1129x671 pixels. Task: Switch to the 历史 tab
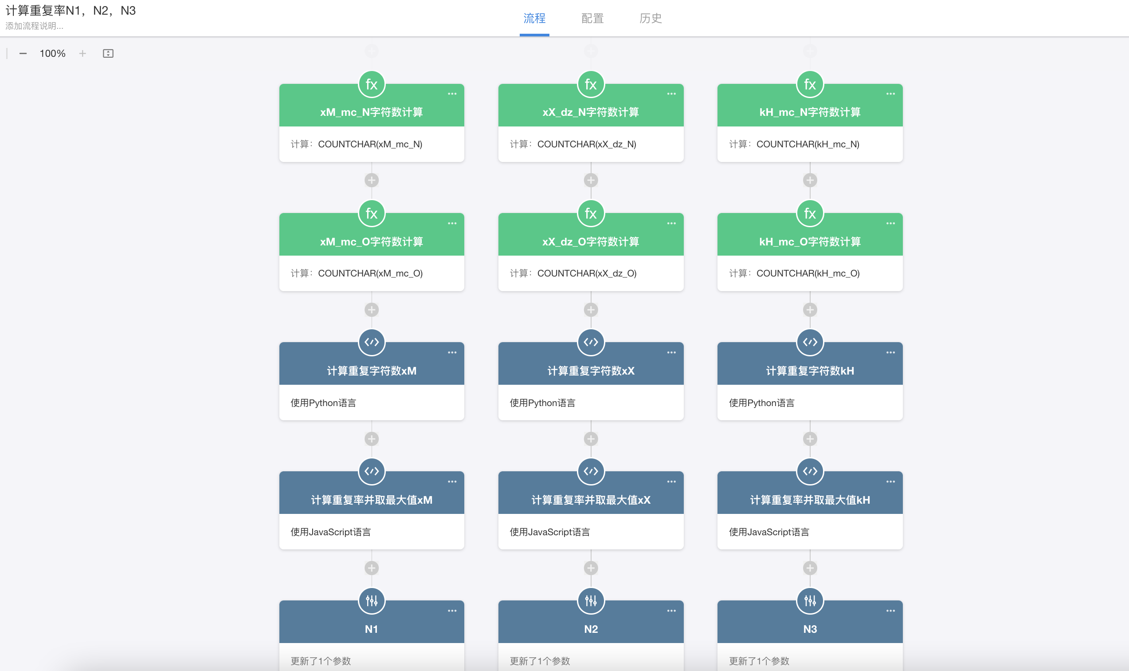[x=650, y=18]
